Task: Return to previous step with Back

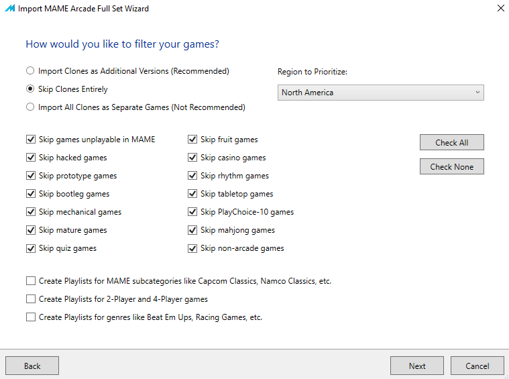Action: coord(32,366)
